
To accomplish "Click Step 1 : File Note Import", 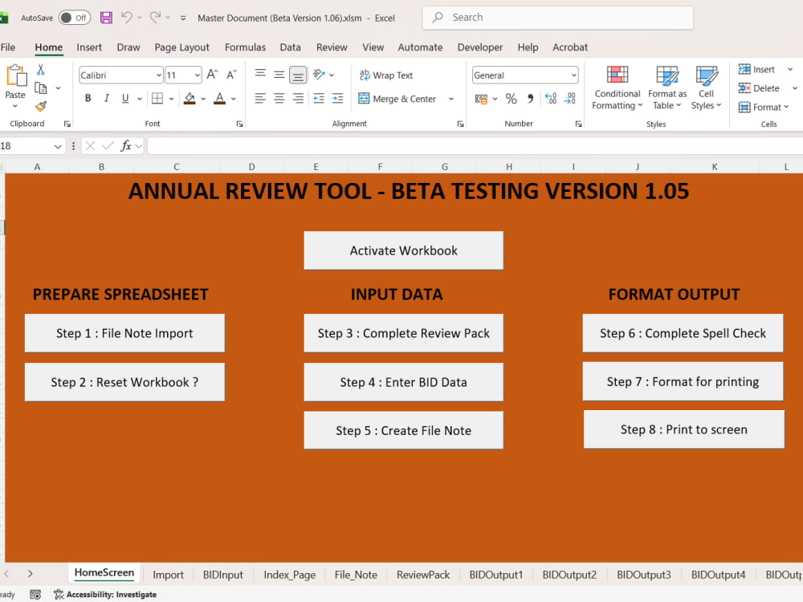I will tap(124, 333).
